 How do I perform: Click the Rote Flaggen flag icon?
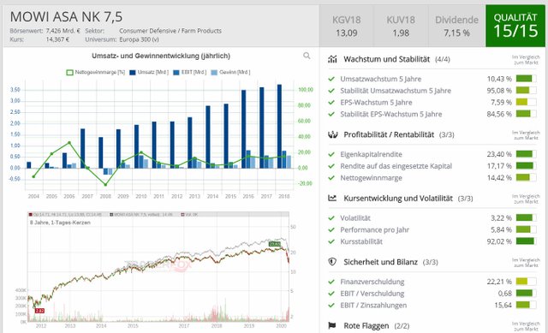[x=332, y=325]
